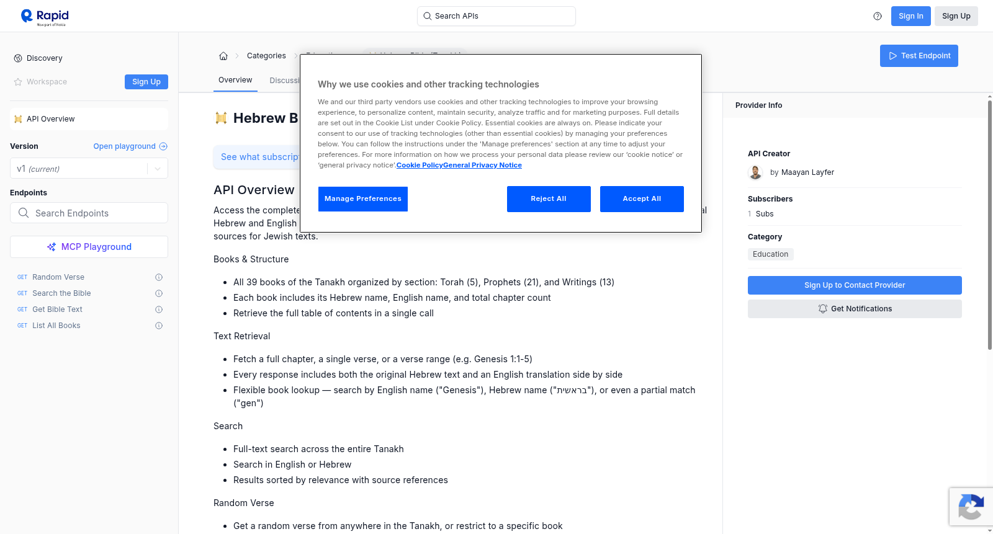Click the Test Endpoint button

click(x=919, y=56)
